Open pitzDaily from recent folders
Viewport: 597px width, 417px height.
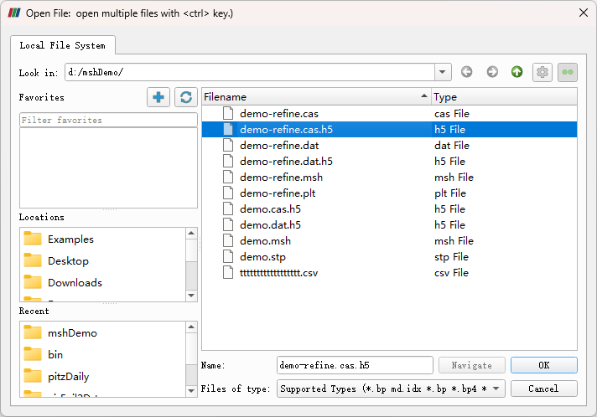coord(68,376)
